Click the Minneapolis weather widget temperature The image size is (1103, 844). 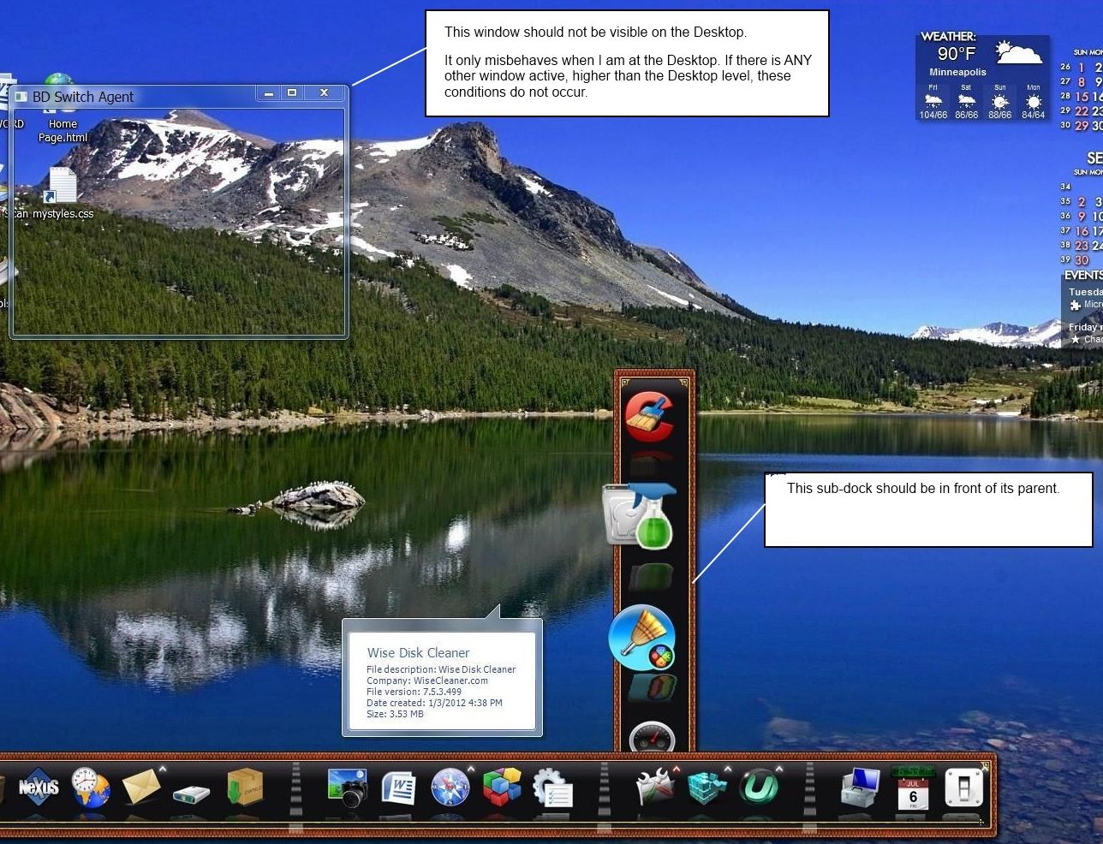coord(956,54)
